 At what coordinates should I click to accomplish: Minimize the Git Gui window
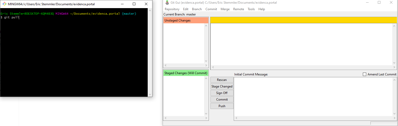click(367, 3)
